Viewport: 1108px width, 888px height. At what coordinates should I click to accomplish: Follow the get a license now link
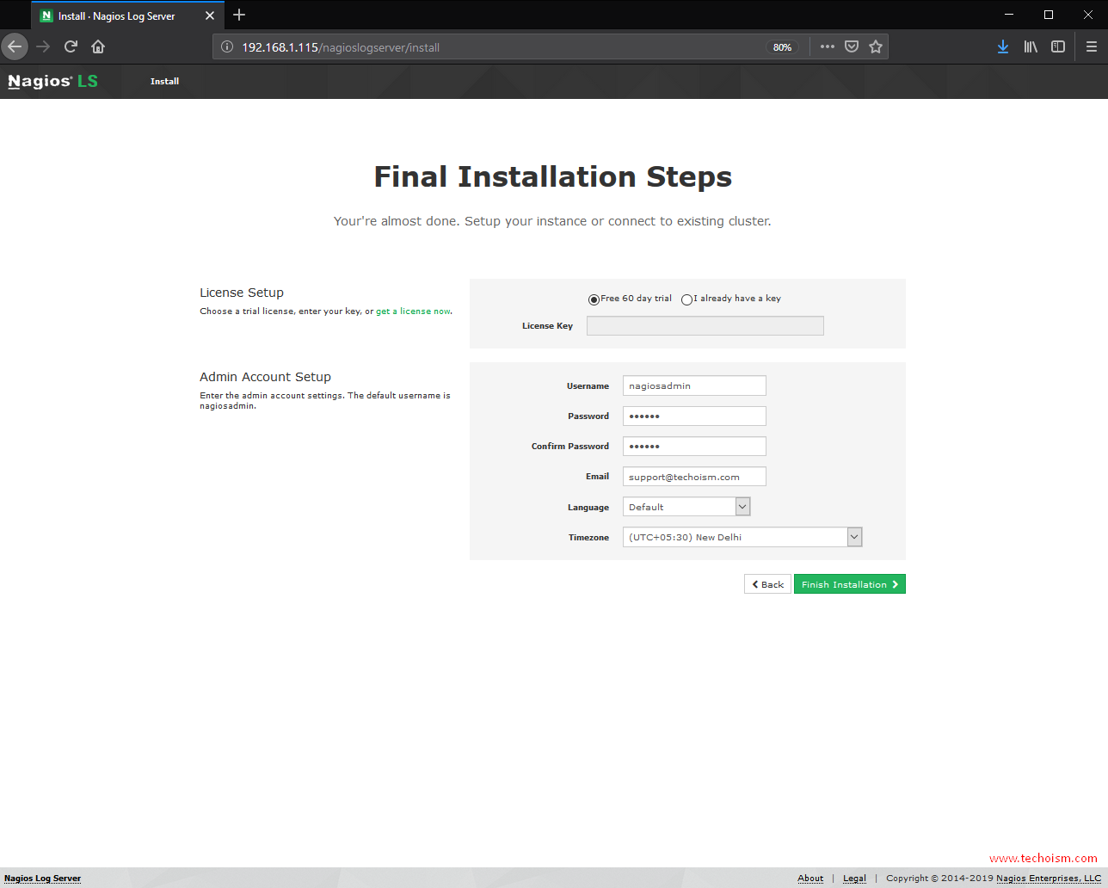point(413,311)
